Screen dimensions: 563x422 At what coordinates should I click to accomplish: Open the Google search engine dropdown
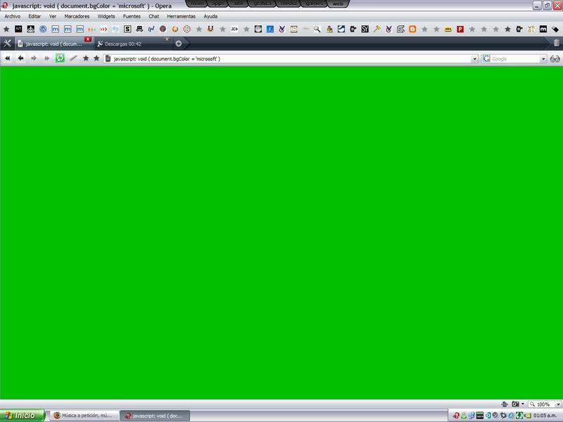(x=543, y=59)
